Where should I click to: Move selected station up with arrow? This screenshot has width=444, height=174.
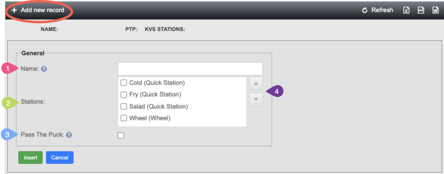[256, 83]
